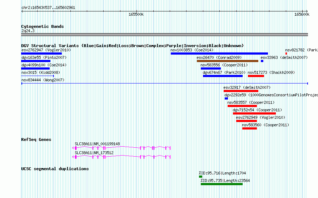The height and width of the screenshot is (198, 318).
Task: Click the SLC38A11|NM_001199148 gene label
Action: click(97, 144)
